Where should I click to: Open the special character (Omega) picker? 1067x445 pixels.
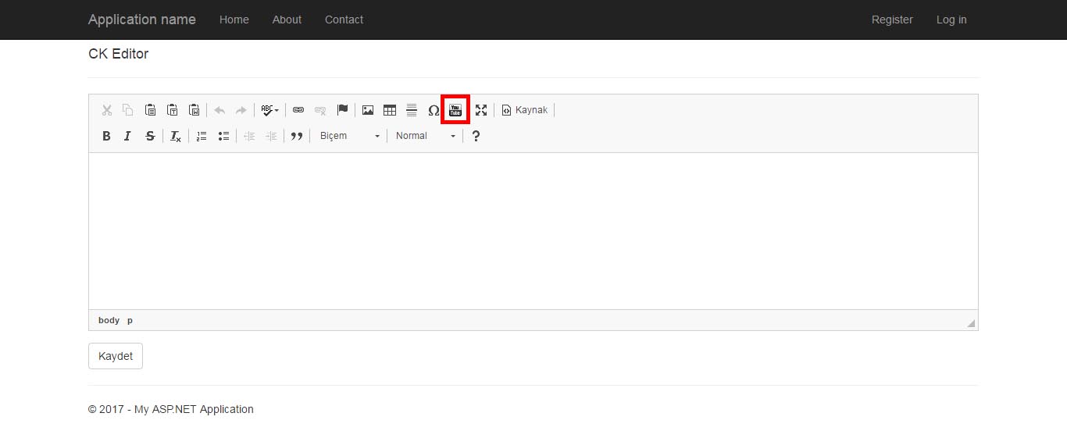[434, 110]
